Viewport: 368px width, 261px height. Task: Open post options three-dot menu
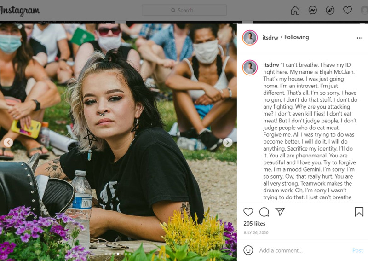coord(360,38)
